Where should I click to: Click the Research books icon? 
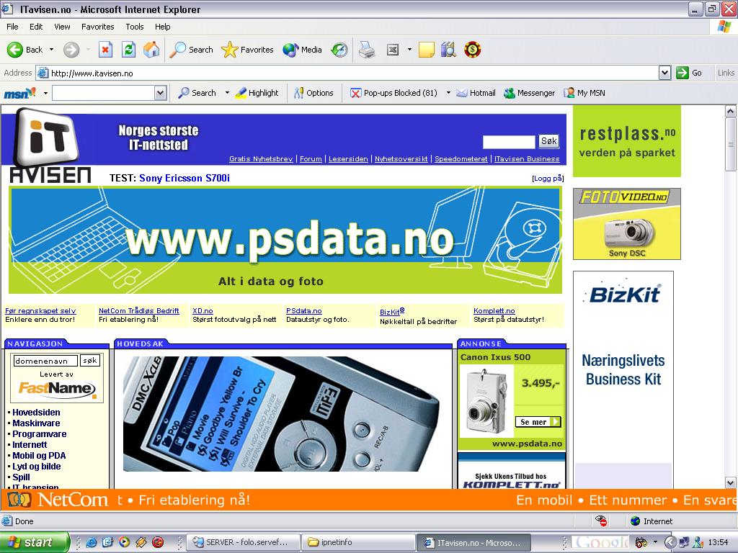click(448, 50)
